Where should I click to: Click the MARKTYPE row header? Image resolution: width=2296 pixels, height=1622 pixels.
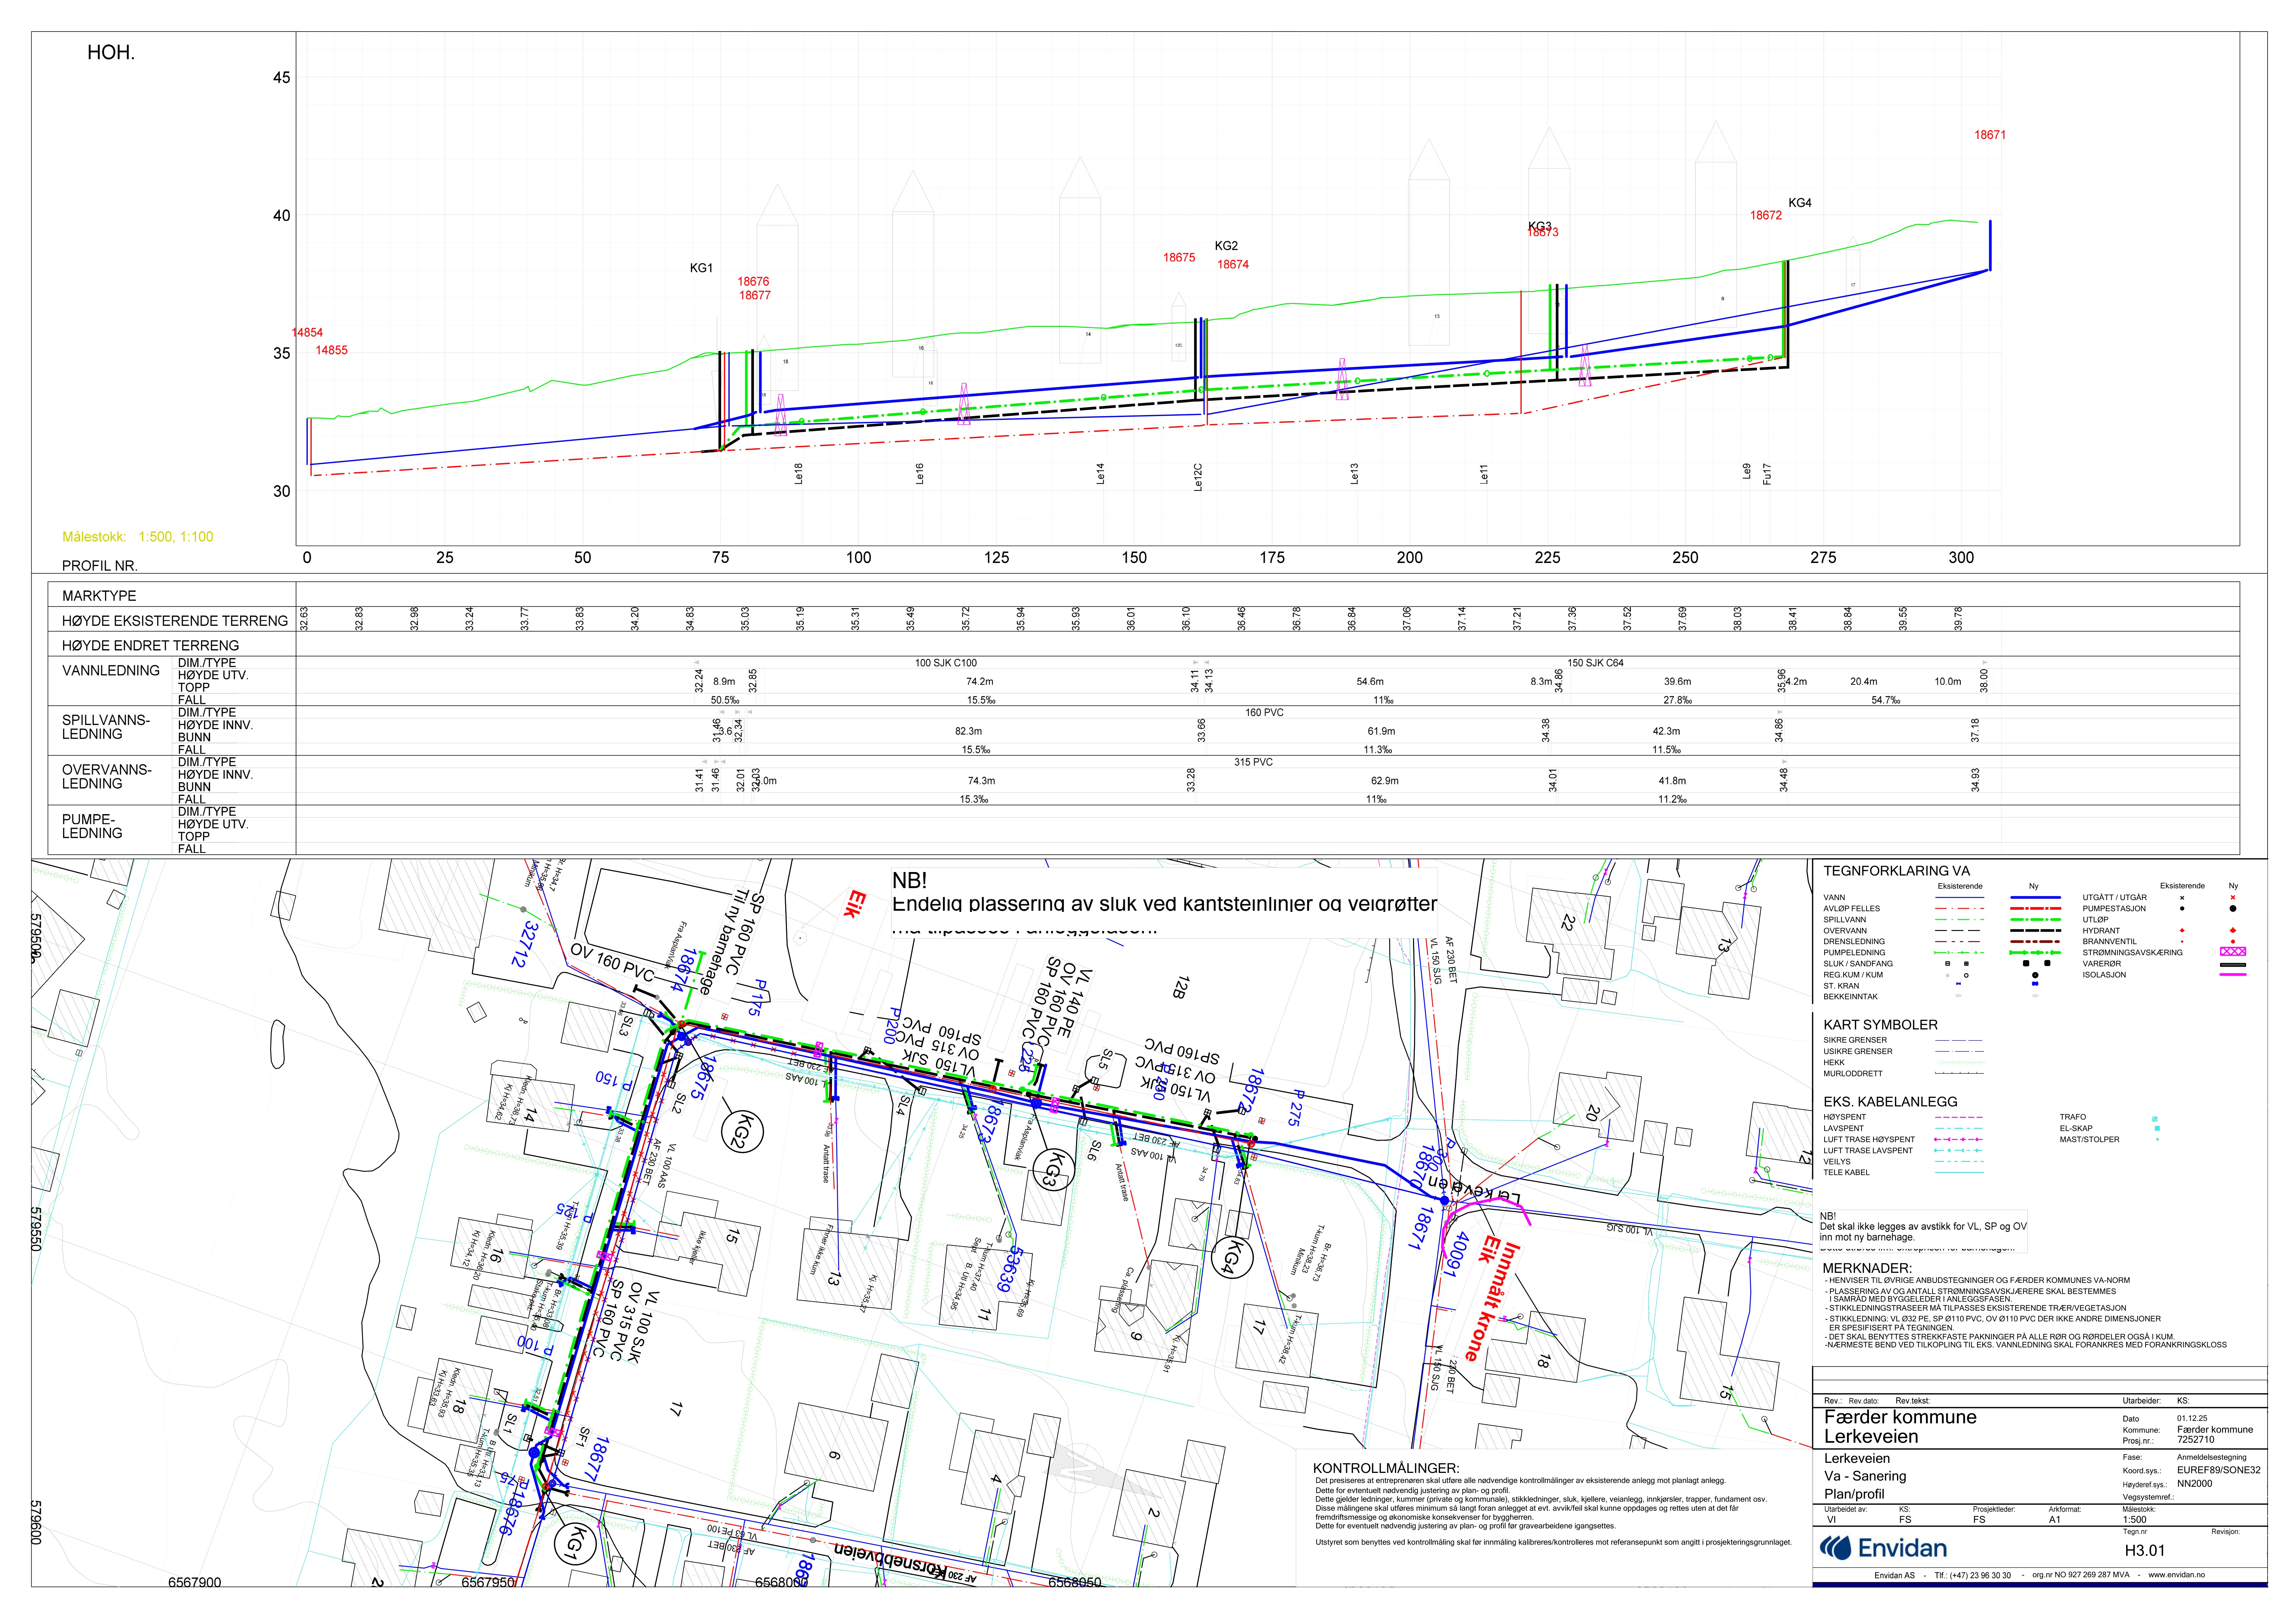click(x=99, y=596)
